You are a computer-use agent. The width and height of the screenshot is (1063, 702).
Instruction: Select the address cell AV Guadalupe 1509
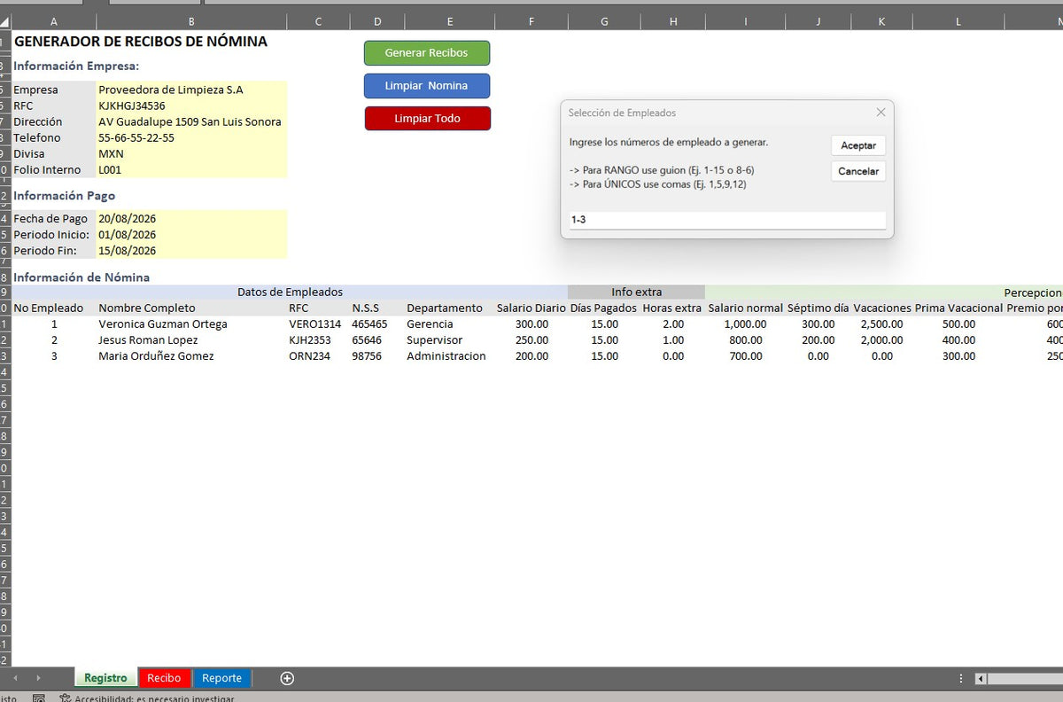coord(191,121)
